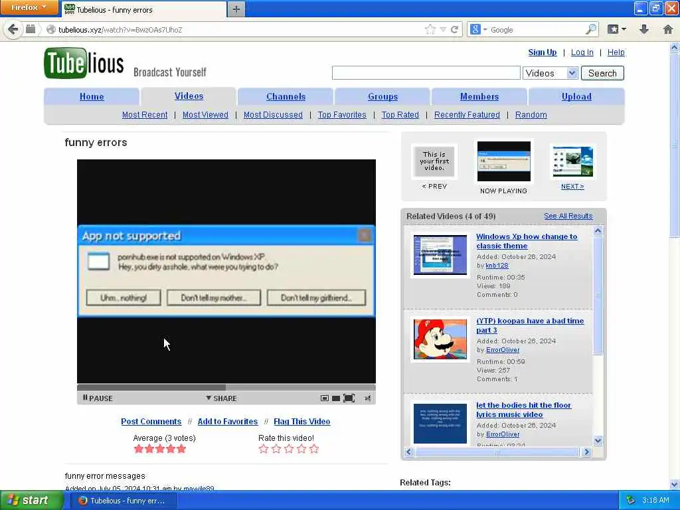Click the bookmark star in address bar
Screen dimensions: 680x510
click(430, 29)
